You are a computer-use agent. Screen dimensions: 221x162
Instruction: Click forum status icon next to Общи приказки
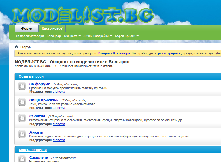coord(22,102)
